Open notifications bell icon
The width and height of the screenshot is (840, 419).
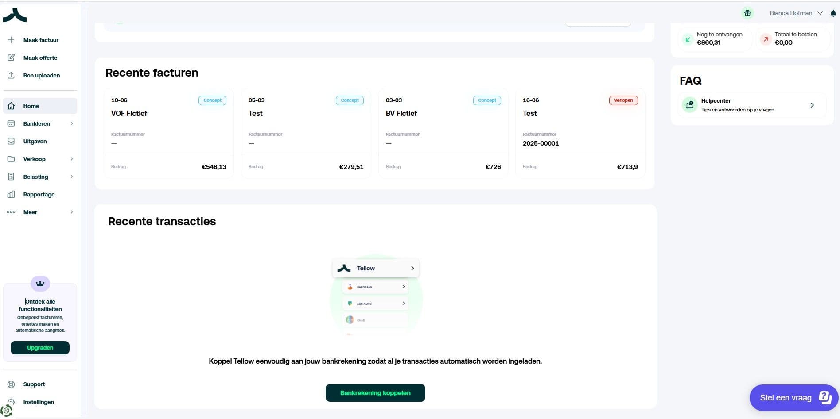tap(833, 13)
